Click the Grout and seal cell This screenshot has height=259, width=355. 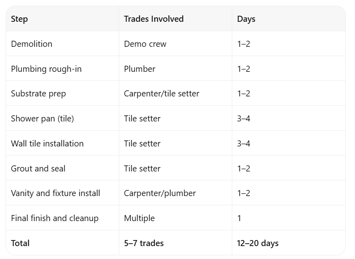pos(38,169)
